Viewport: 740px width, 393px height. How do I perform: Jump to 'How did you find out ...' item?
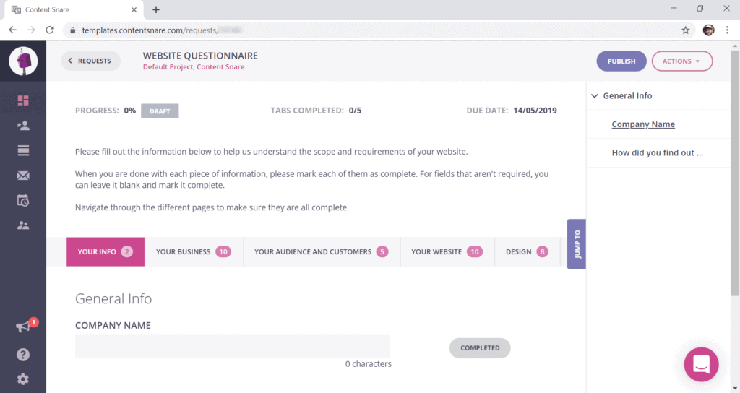(657, 153)
